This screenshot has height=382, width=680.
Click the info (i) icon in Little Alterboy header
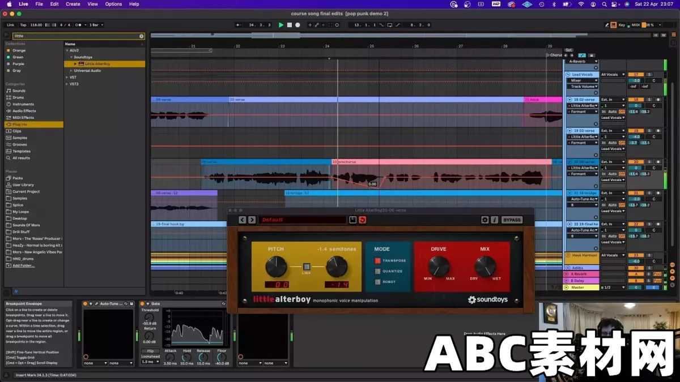(x=495, y=220)
